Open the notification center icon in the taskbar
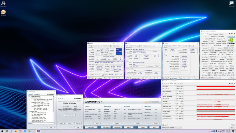The height and width of the screenshot is (133, 236). pyautogui.click(x=233, y=131)
